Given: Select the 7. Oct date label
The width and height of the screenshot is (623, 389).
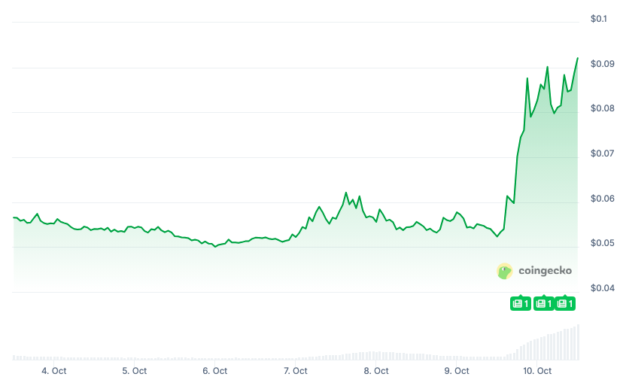Looking at the screenshot, I should pyautogui.click(x=296, y=371).
